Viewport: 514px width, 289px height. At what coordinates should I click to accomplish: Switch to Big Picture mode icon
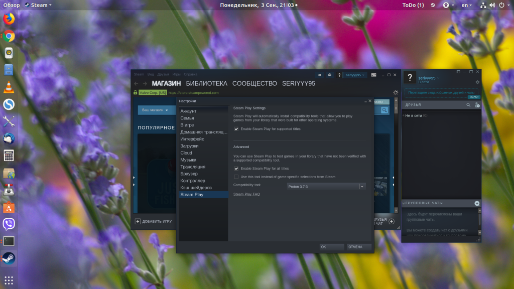373,75
